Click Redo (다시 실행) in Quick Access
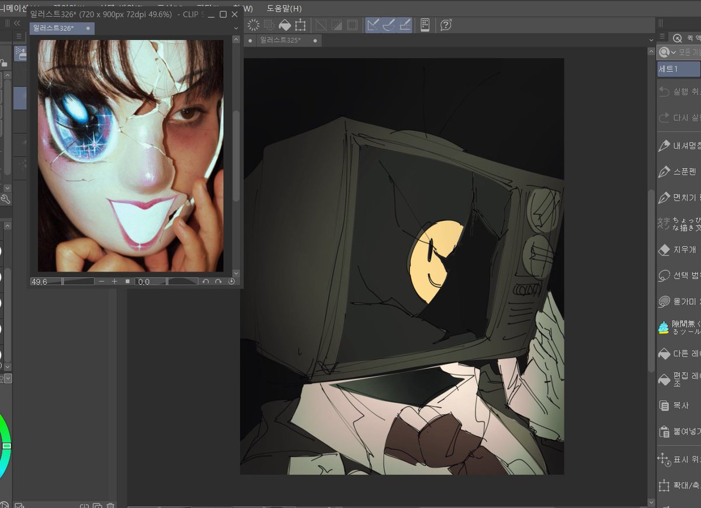 pyautogui.click(x=679, y=117)
